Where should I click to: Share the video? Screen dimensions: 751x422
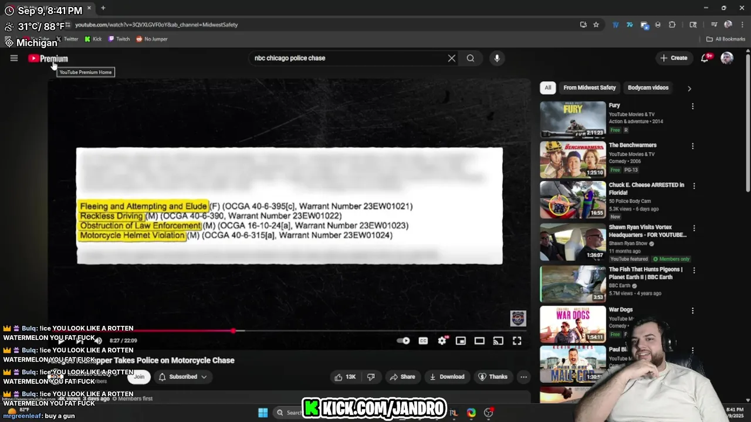pyautogui.click(x=402, y=377)
